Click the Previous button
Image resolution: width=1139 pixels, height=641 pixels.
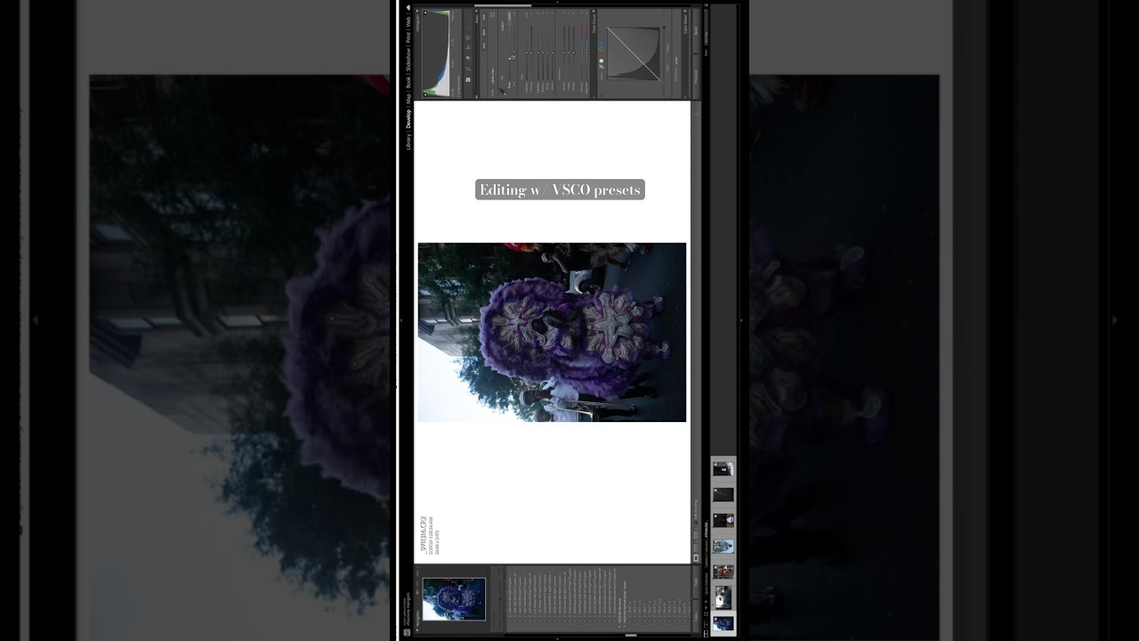coord(696,77)
